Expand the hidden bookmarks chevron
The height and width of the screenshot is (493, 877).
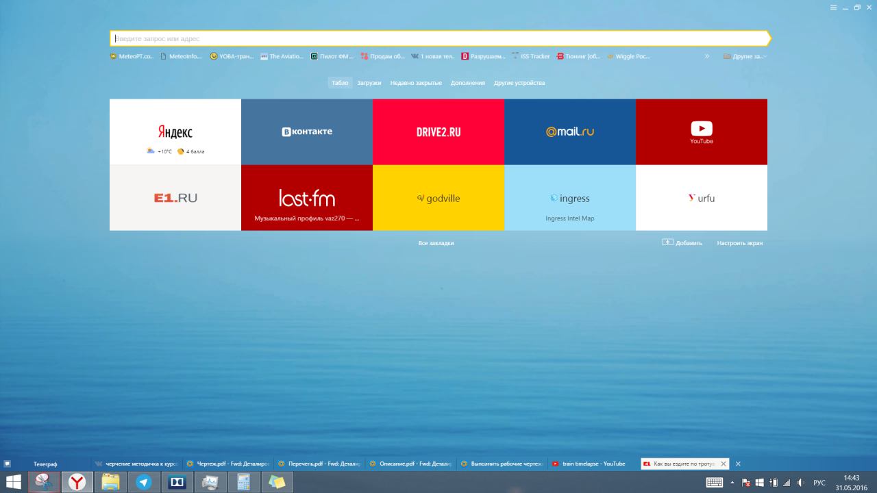coord(707,56)
